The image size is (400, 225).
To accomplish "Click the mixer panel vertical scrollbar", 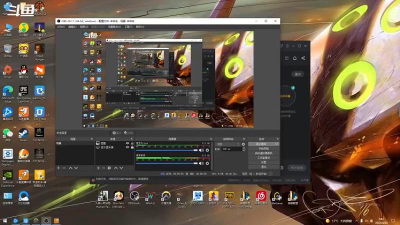I will (x=212, y=156).
